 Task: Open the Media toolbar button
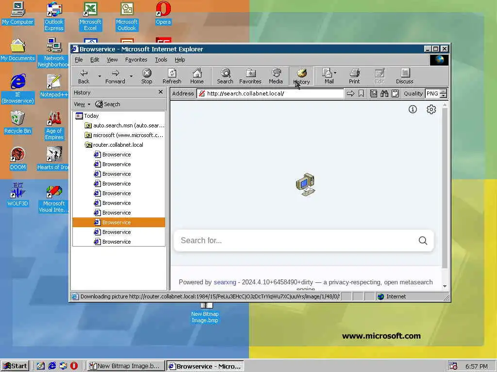tap(276, 76)
